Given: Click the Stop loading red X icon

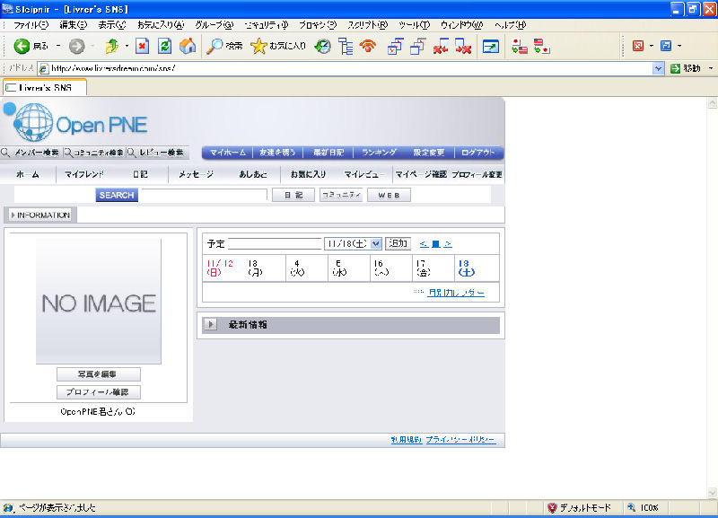Looking at the screenshot, I should point(142,46).
